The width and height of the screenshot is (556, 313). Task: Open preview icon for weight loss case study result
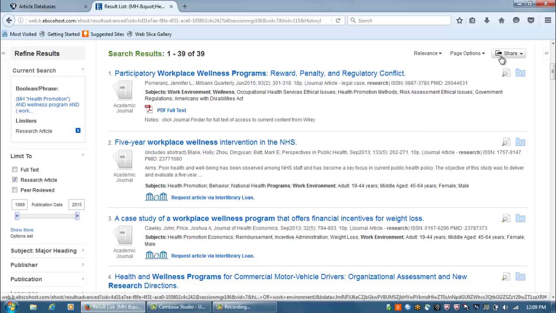(506, 218)
